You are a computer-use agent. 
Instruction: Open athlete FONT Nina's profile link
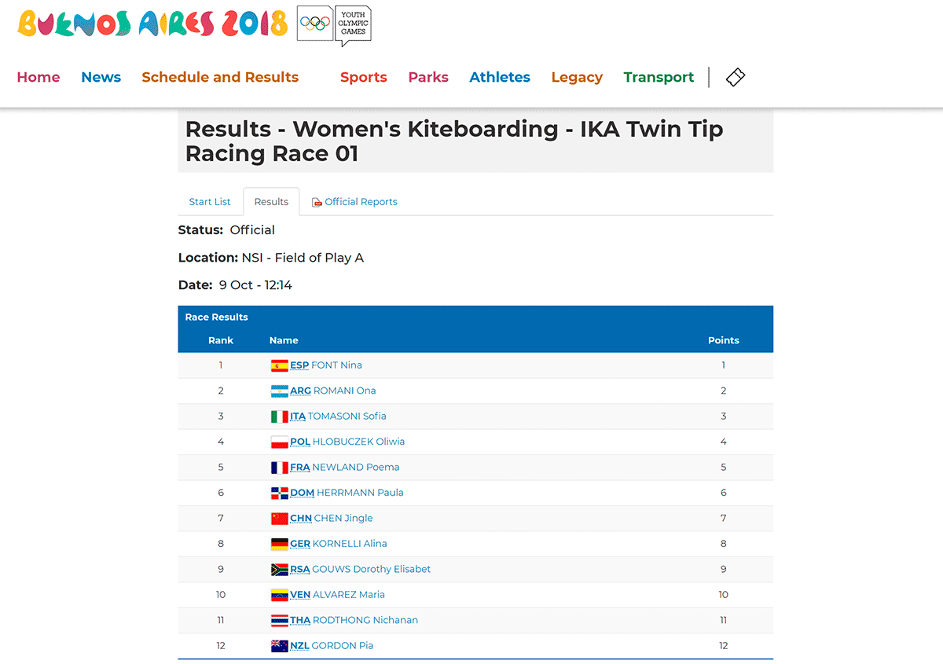(x=336, y=365)
